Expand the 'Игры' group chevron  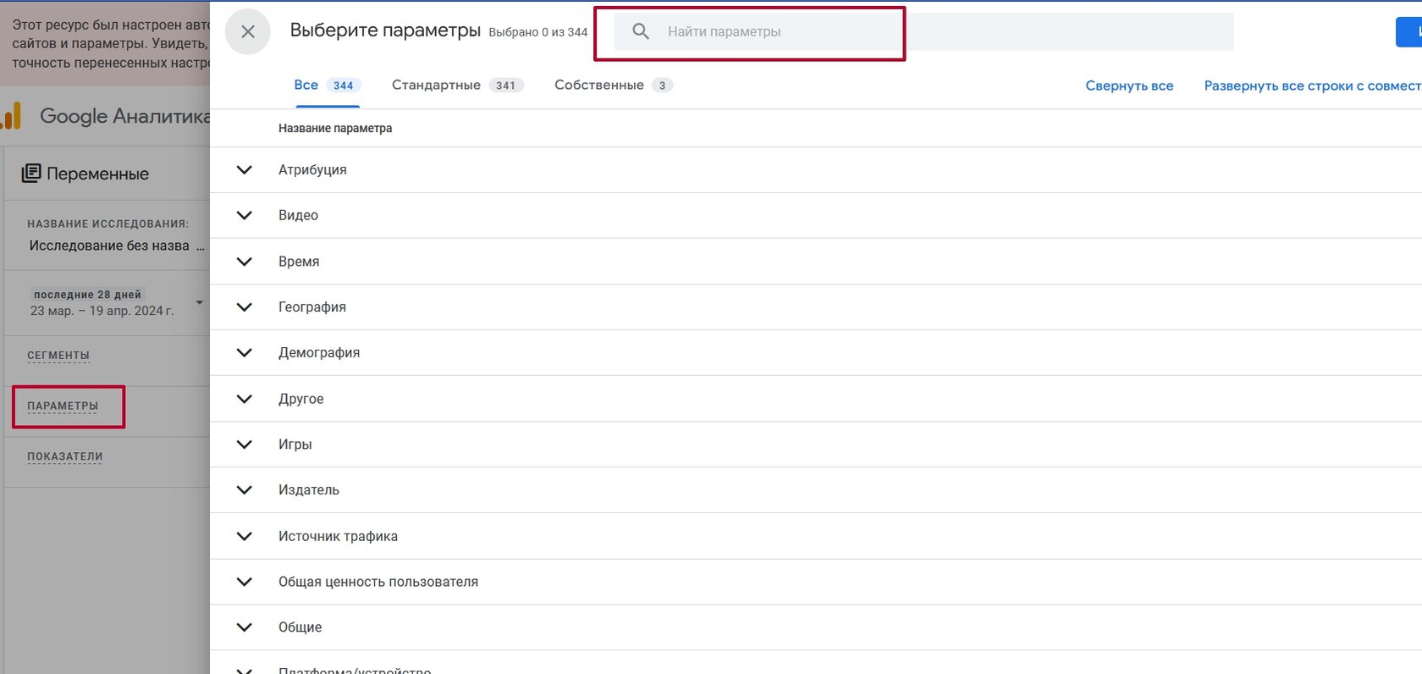point(245,444)
